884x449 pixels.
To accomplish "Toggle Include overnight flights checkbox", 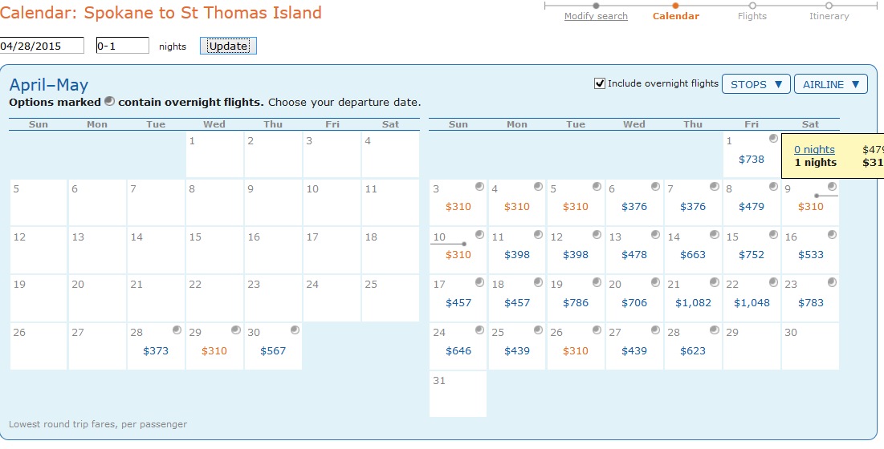I will (600, 83).
